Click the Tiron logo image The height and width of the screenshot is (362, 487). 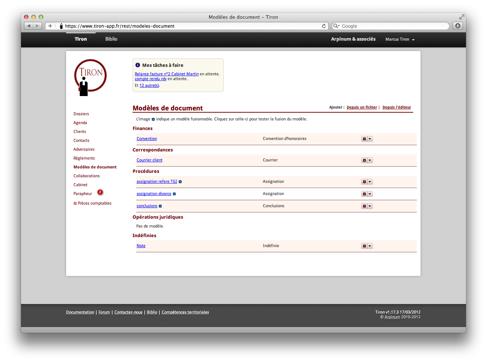(90, 78)
